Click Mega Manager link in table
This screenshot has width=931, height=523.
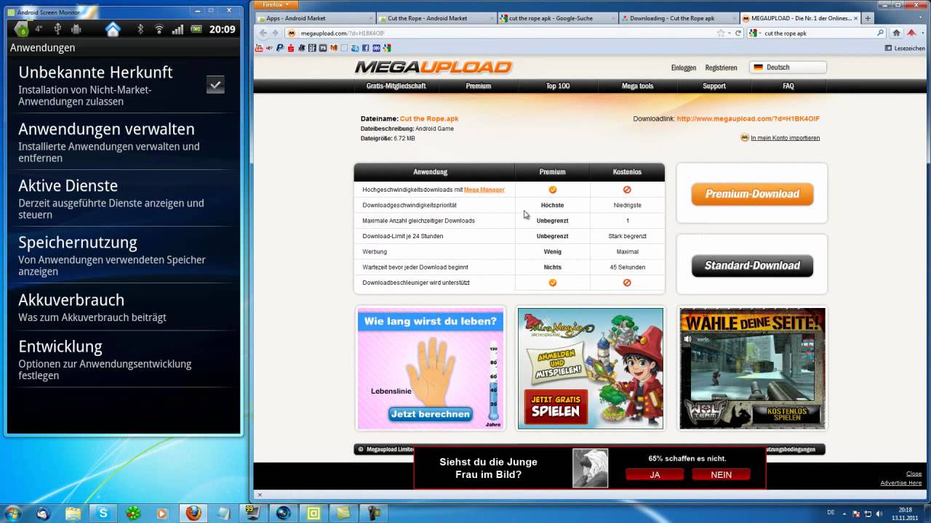[x=484, y=190]
